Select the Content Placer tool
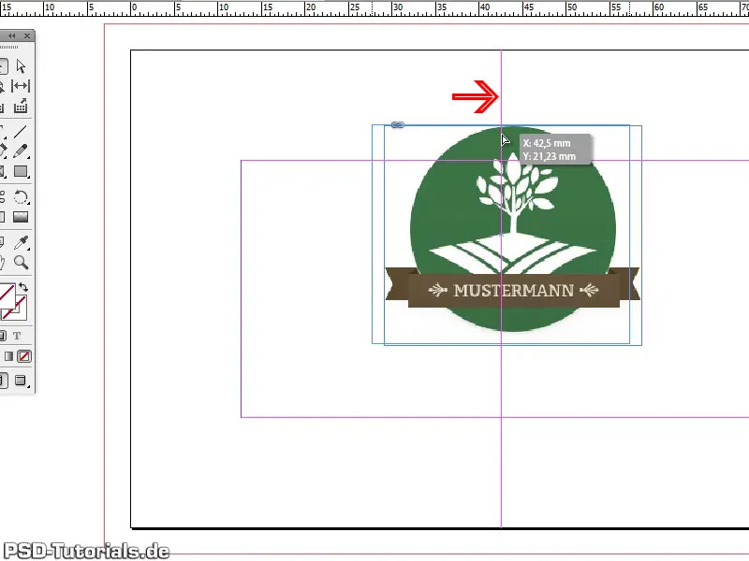This screenshot has height=561, width=749. coord(21,106)
